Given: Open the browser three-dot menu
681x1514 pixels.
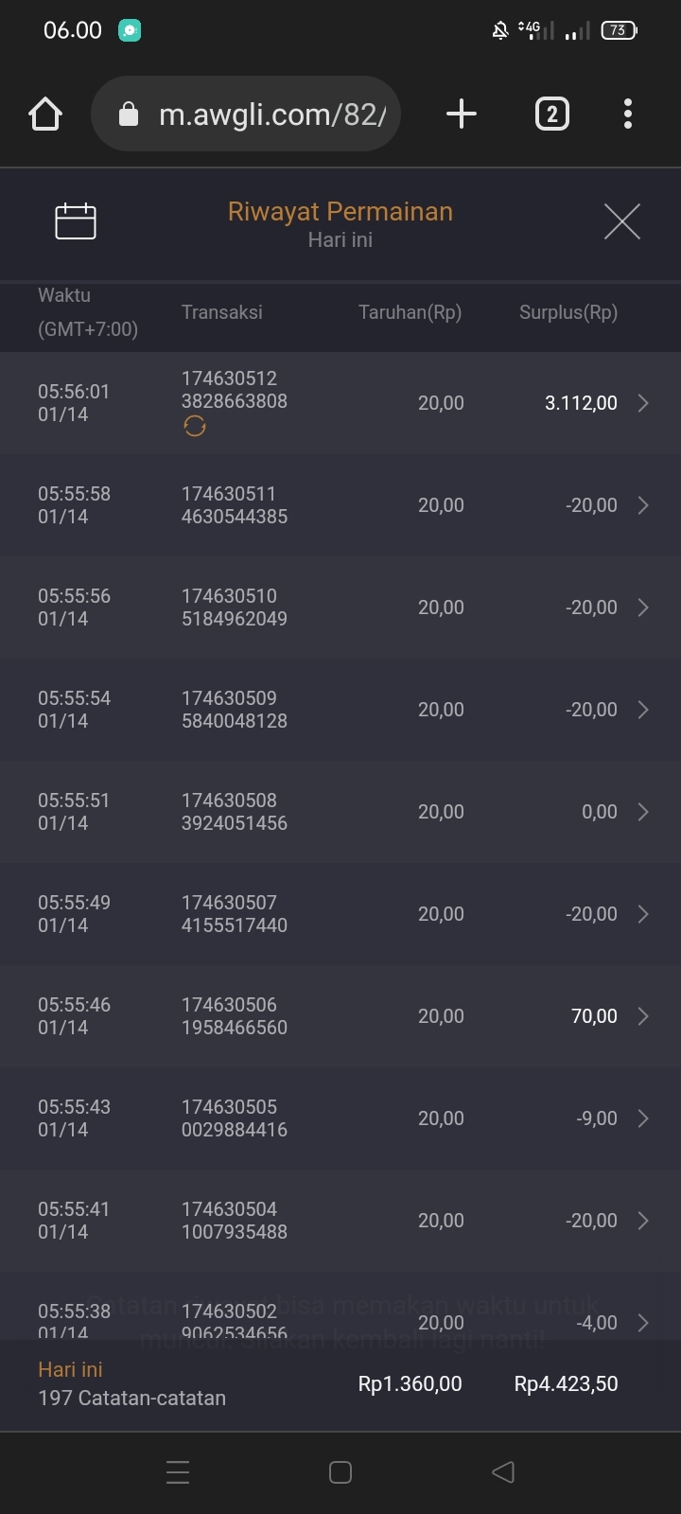Looking at the screenshot, I should coord(628,114).
